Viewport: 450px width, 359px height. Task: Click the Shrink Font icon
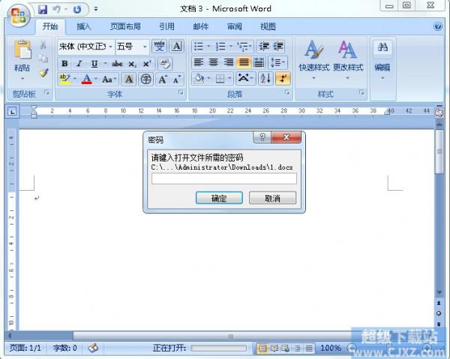click(x=177, y=79)
